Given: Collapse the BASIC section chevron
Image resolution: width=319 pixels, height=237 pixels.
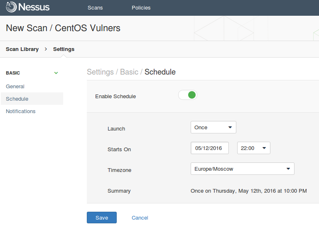Looking at the screenshot, I should (x=56, y=73).
